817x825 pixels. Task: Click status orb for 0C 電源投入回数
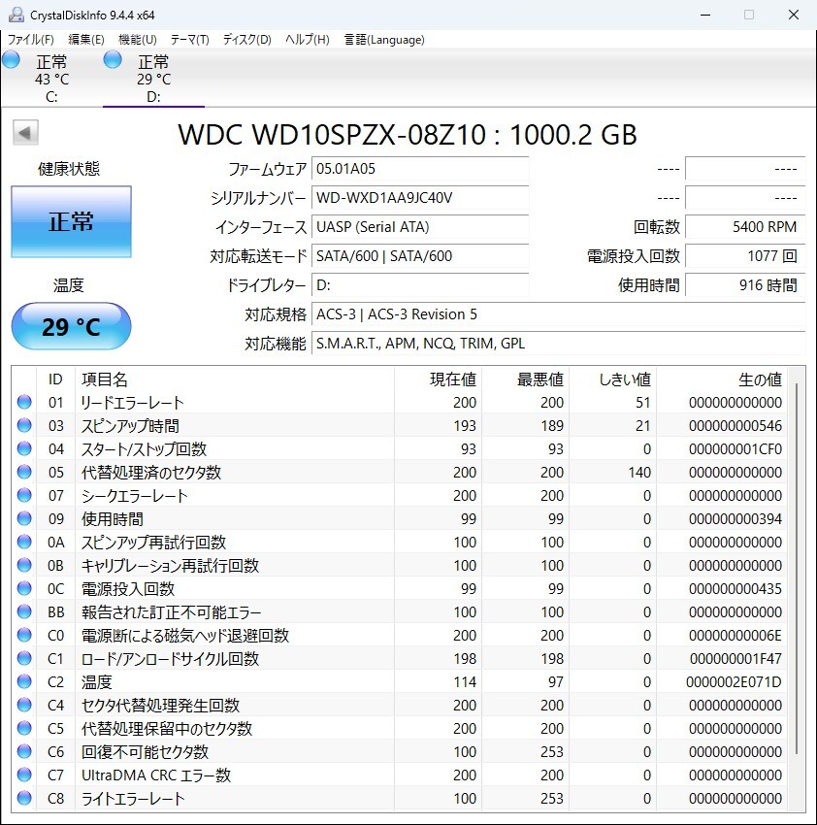click(x=24, y=588)
